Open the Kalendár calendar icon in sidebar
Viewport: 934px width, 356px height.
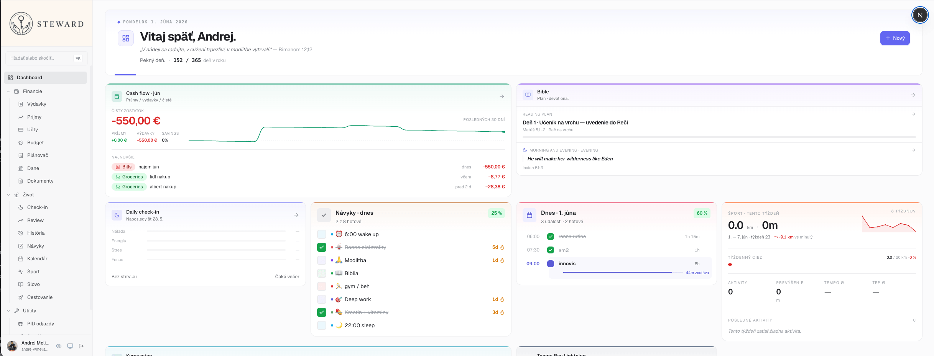(x=21, y=259)
